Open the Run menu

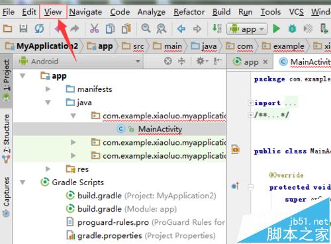245,12
